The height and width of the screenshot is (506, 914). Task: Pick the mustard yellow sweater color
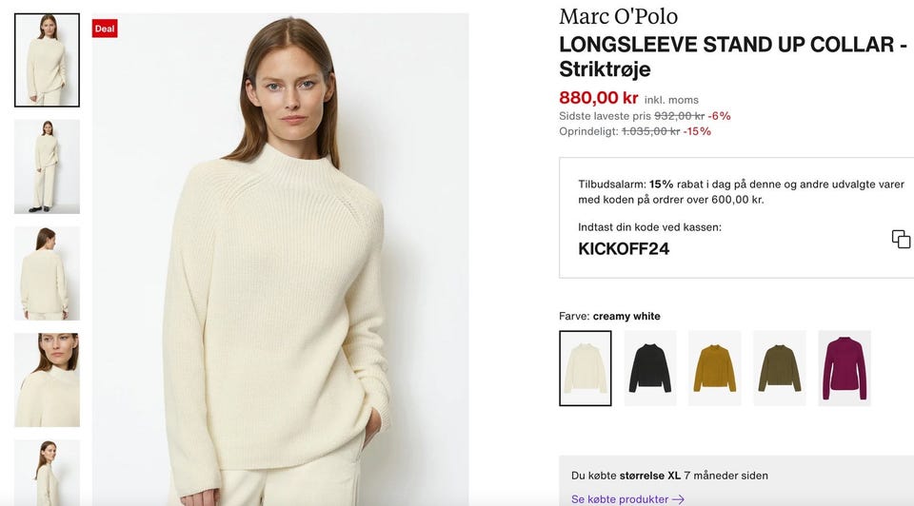[x=714, y=368]
